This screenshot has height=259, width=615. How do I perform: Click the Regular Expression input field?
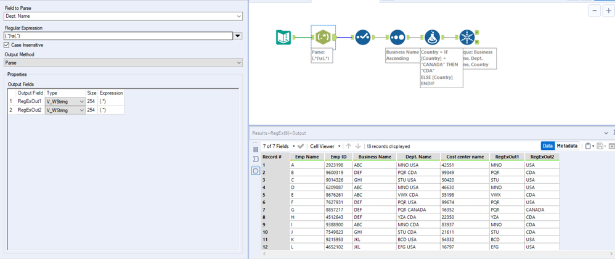click(118, 36)
